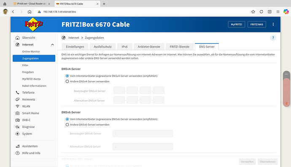The height and width of the screenshot is (167, 291).
Task: Open the three-dot menu in FRITZ!Box header
Action: tap(273, 24)
